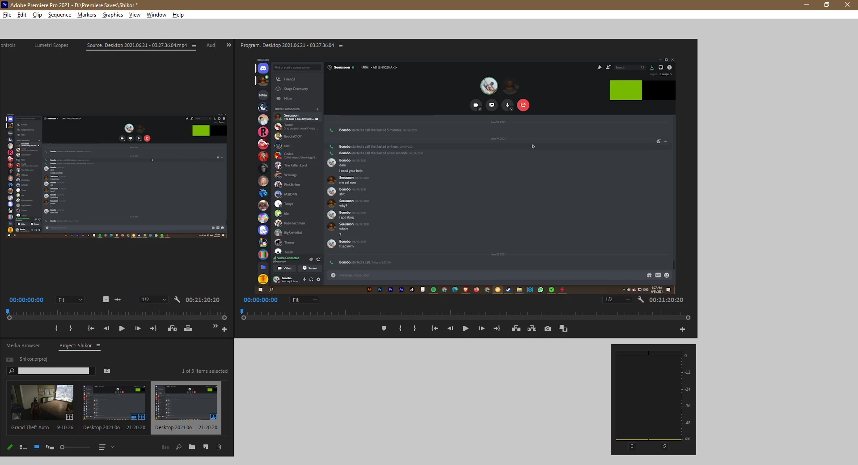Viewport: 858px width, 465px height.
Task: Open Source monitor button editor (plus icon)
Action: pyautogui.click(x=224, y=329)
